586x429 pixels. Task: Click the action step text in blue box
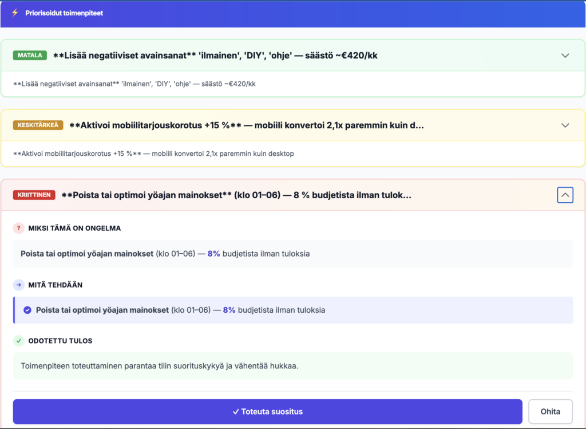[x=180, y=310]
